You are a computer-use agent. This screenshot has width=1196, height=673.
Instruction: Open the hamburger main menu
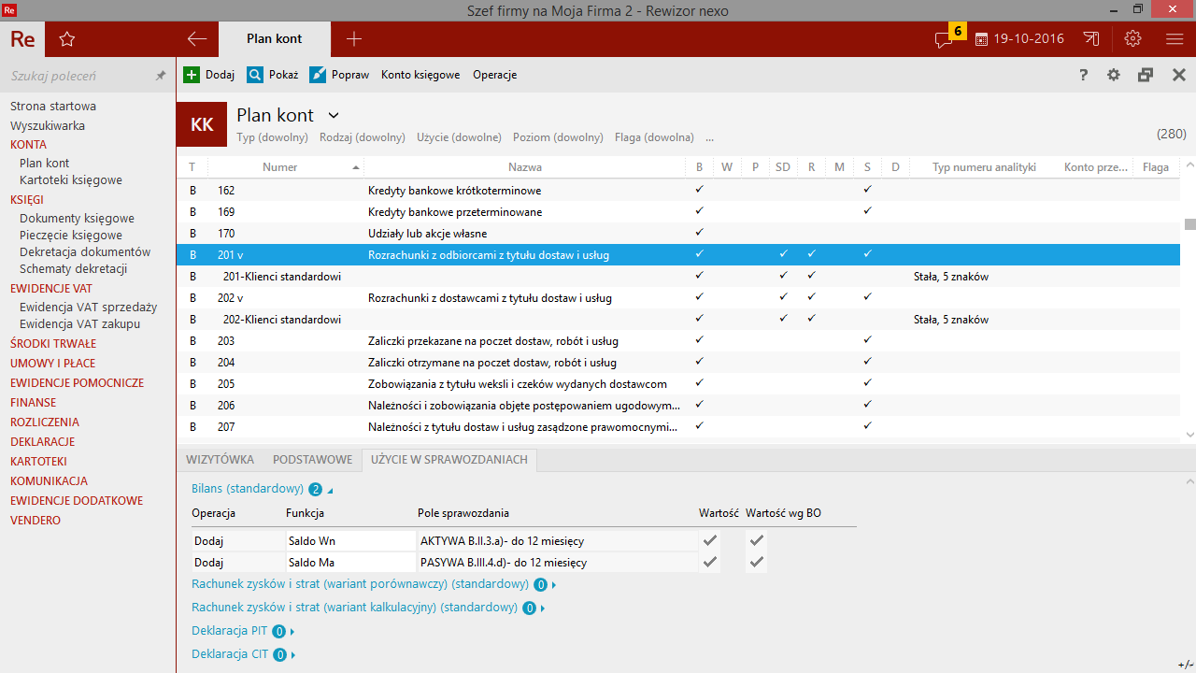pyautogui.click(x=1175, y=39)
